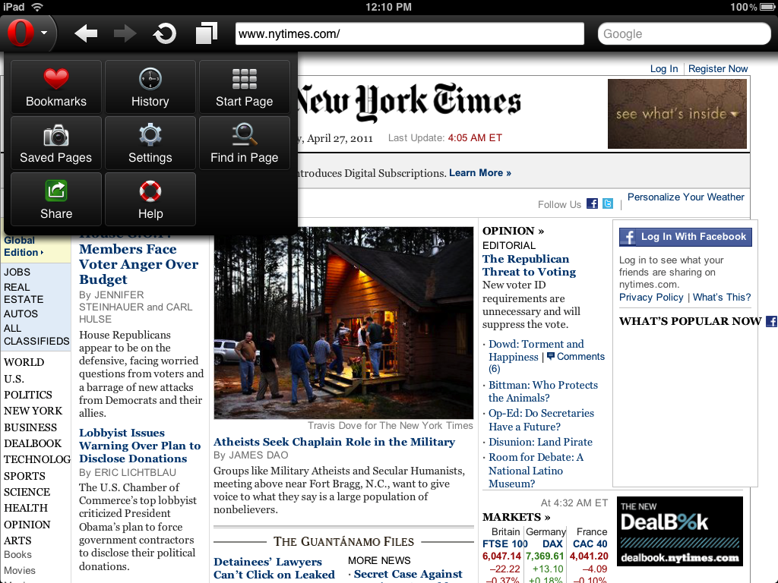Open 'Learn More' about Digital Subscriptions
This screenshot has height=583, width=778.
click(x=479, y=172)
